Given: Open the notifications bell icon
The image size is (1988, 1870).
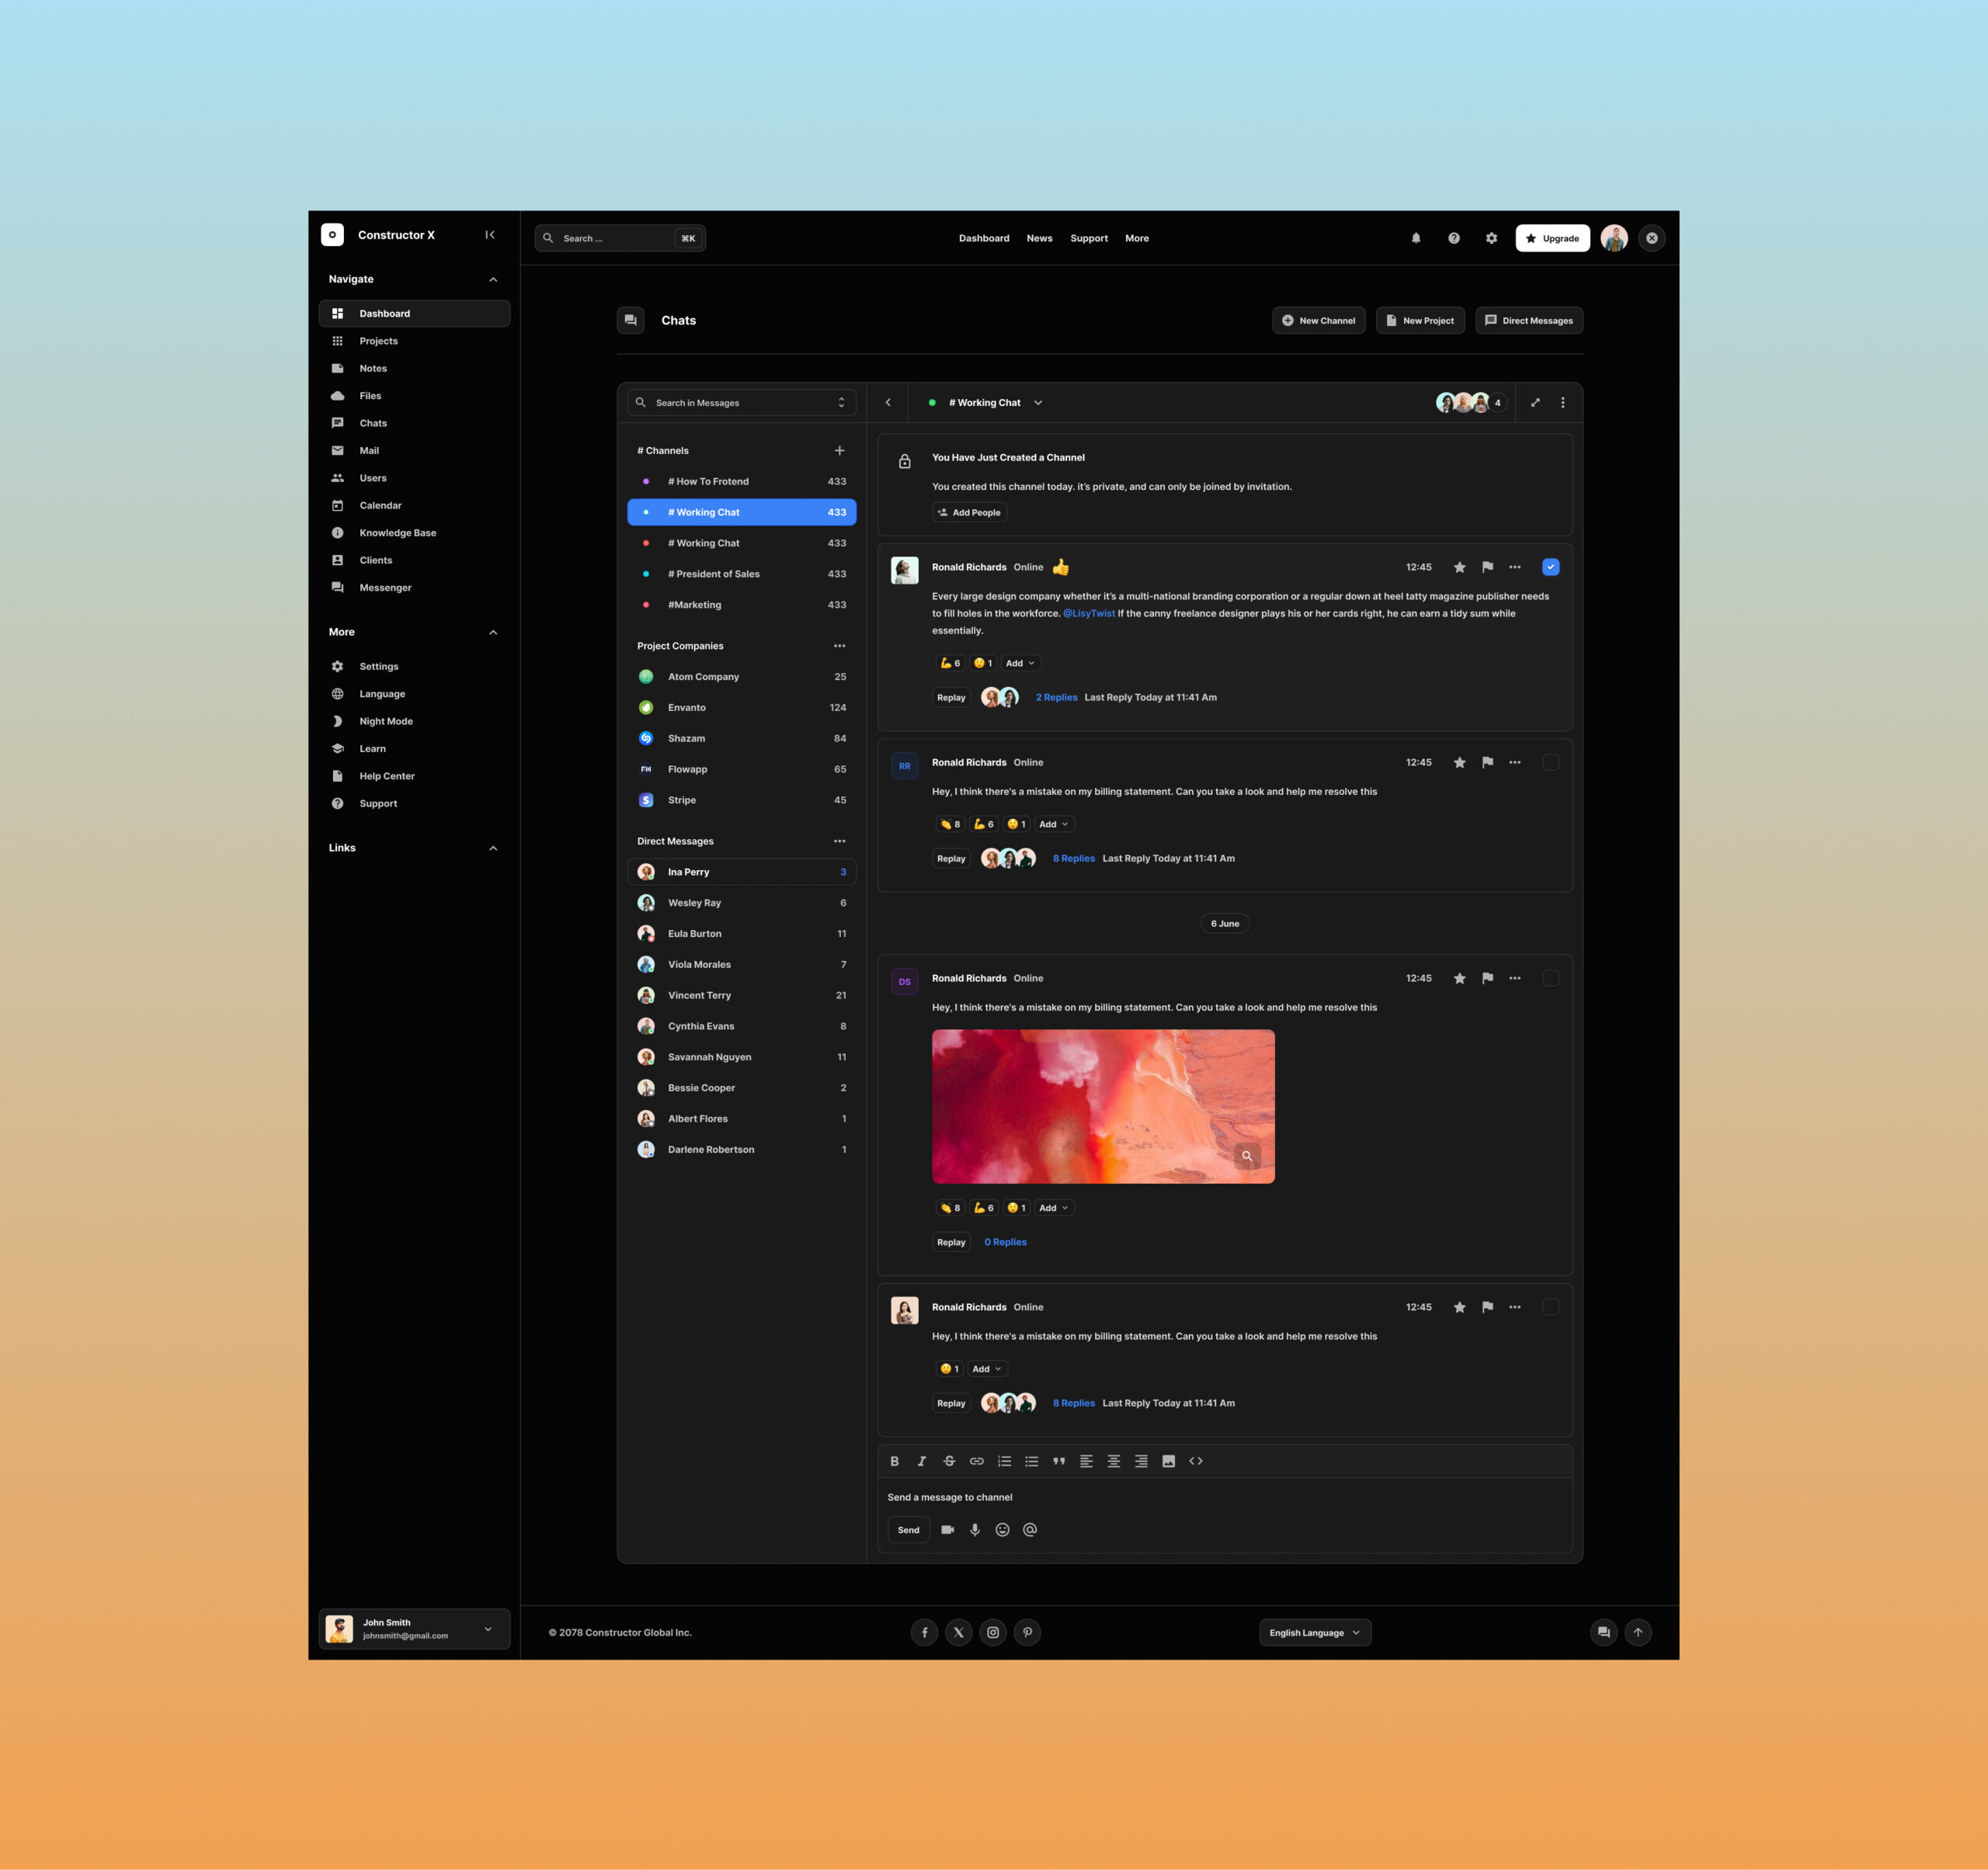Looking at the screenshot, I should point(1415,238).
